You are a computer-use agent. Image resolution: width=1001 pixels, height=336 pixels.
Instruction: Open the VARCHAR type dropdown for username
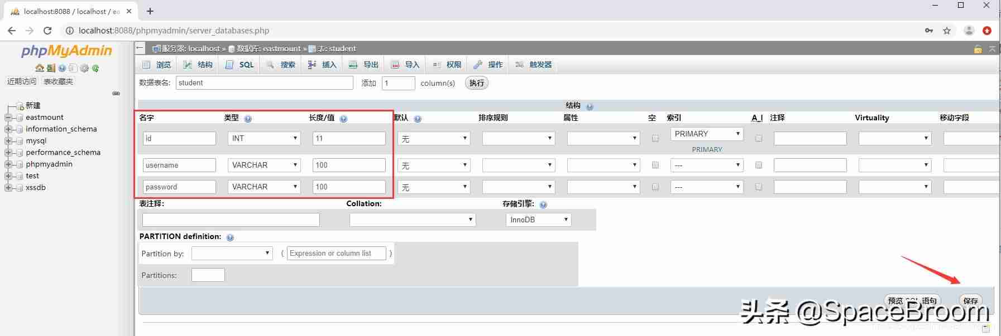click(x=264, y=165)
